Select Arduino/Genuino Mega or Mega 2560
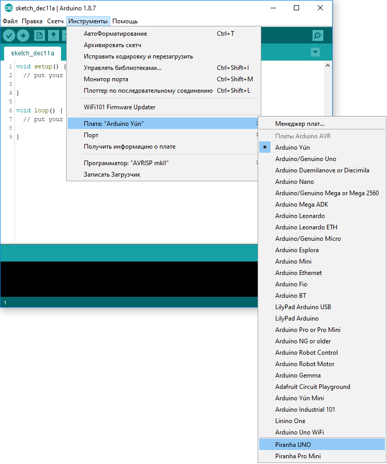 (322, 193)
